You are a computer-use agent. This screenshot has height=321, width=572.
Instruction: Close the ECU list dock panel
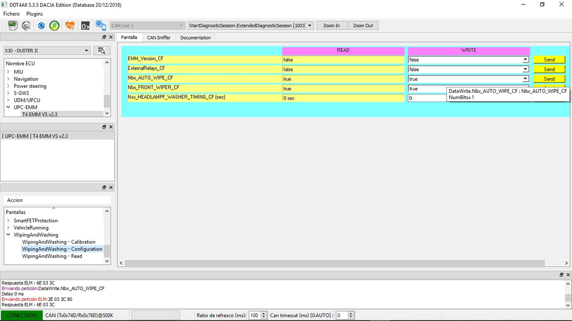[x=111, y=37]
